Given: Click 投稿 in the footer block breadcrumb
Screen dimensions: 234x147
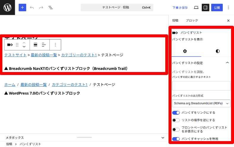Looking at the screenshot, I should point(9,144).
